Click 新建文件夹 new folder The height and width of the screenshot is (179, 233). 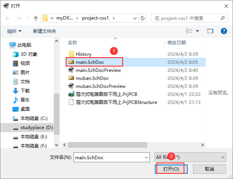pos(44,31)
